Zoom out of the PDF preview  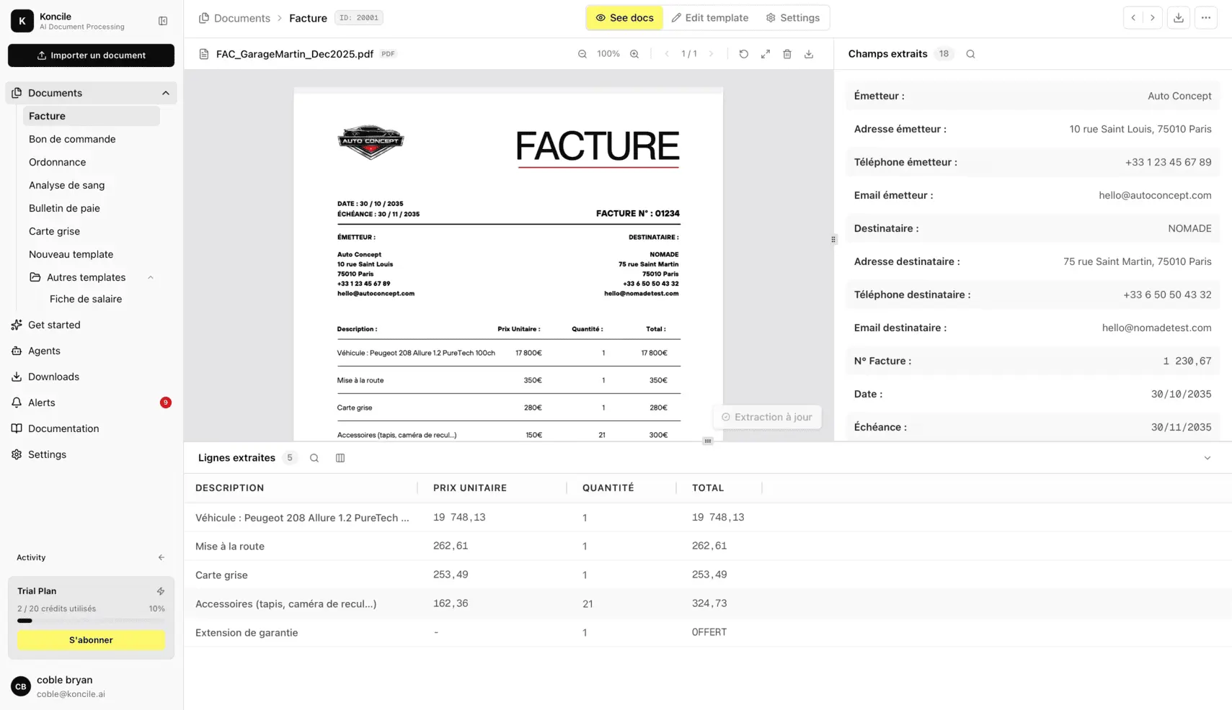[582, 53]
